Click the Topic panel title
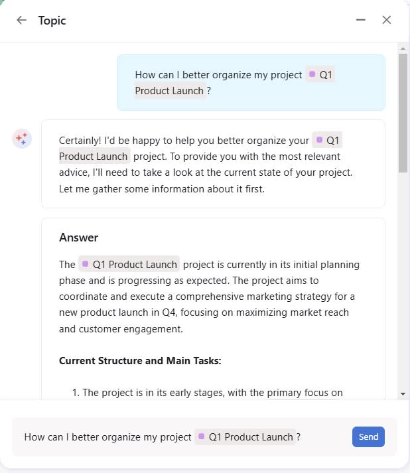This screenshot has width=410, height=473. click(52, 20)
